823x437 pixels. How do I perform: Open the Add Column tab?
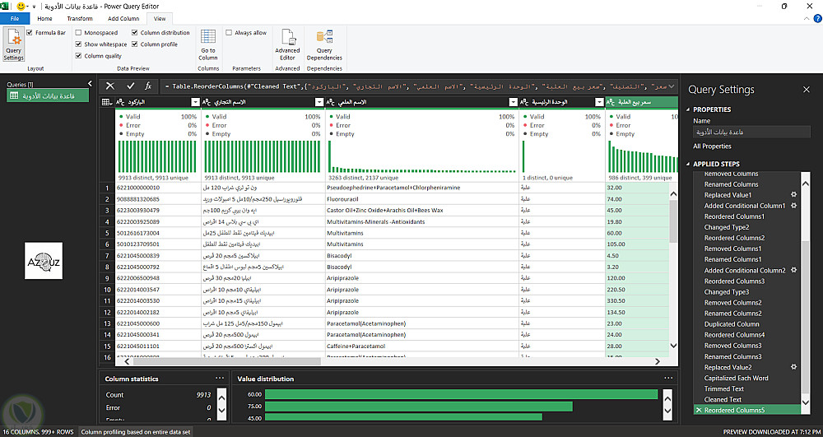(x=123, y=18)
